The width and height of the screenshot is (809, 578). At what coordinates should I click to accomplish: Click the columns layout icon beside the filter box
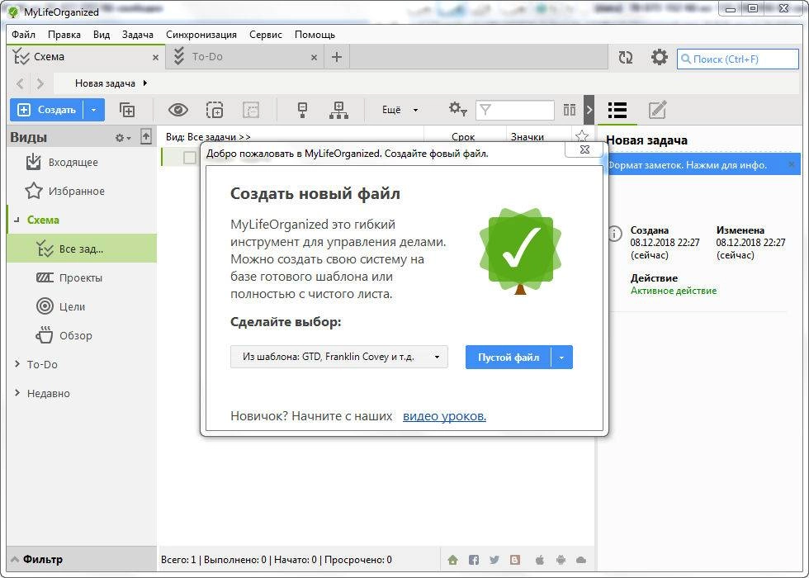(570, 109)
